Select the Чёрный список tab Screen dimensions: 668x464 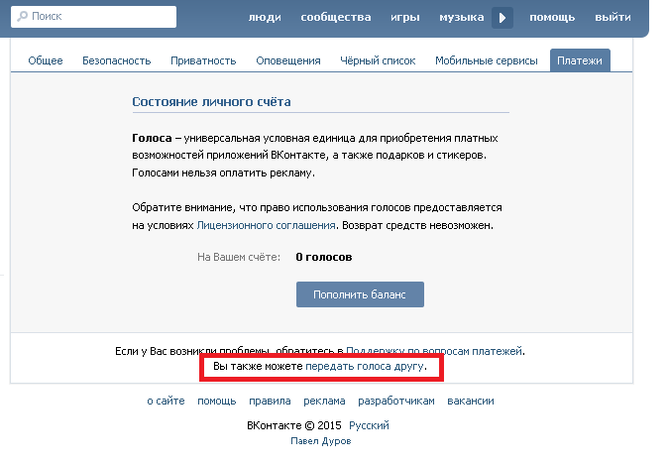[x=378, y=60]
